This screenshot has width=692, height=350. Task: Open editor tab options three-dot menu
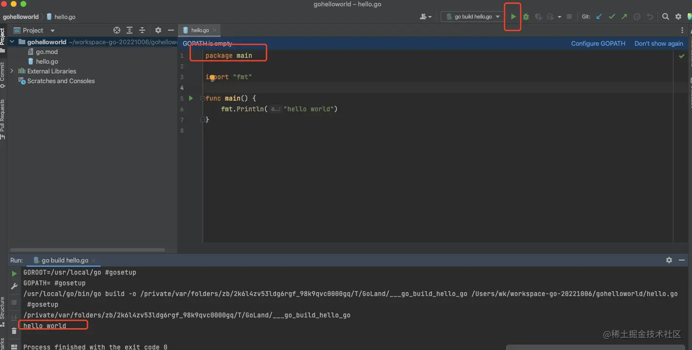(x=682, y=30)
